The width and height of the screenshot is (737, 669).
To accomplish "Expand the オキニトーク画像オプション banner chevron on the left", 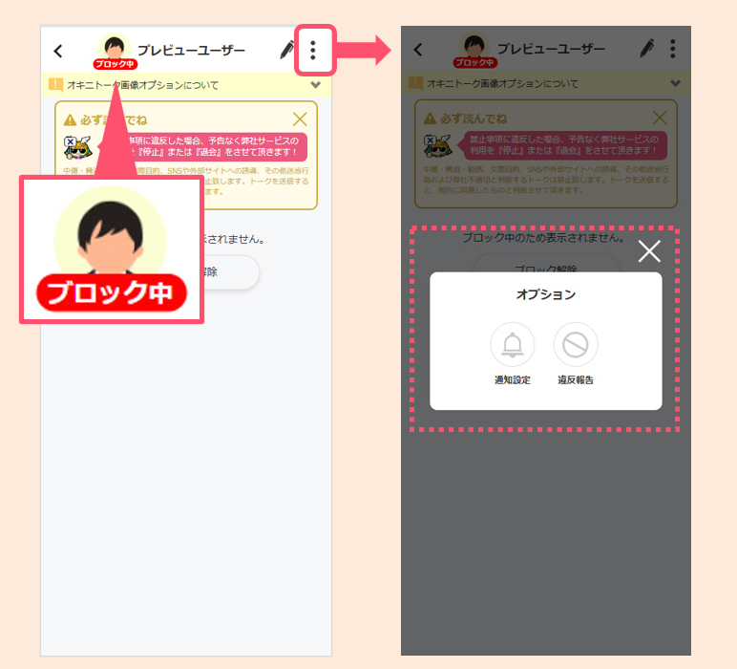I will 316,84.
